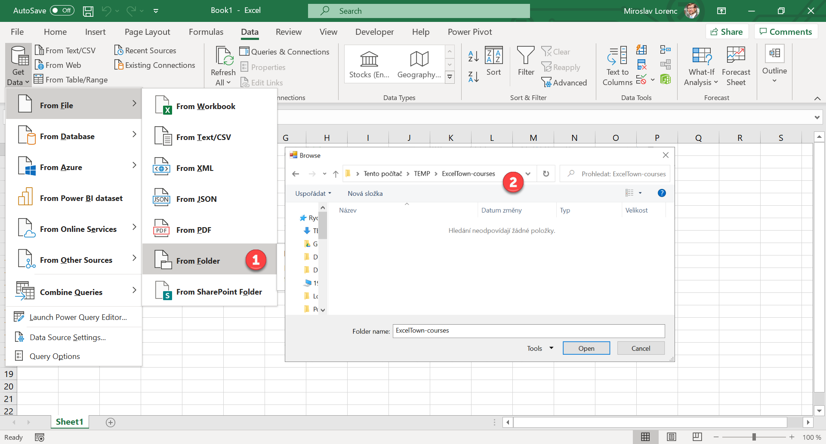Choose From JSON
This screenshot has width=826, height=444.
210,199
